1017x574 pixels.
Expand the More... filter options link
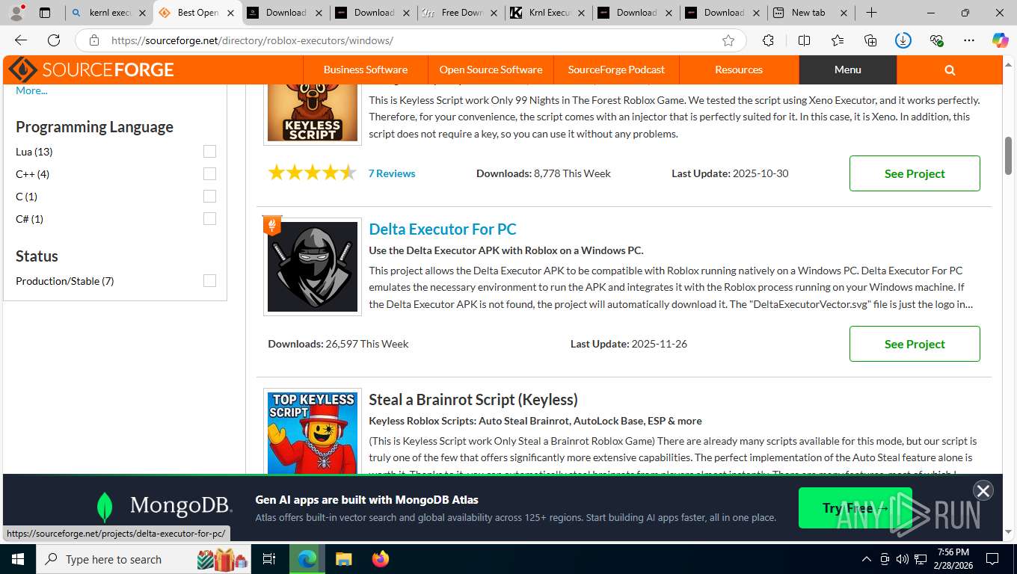pyautogui.click(x=31, y=90)
